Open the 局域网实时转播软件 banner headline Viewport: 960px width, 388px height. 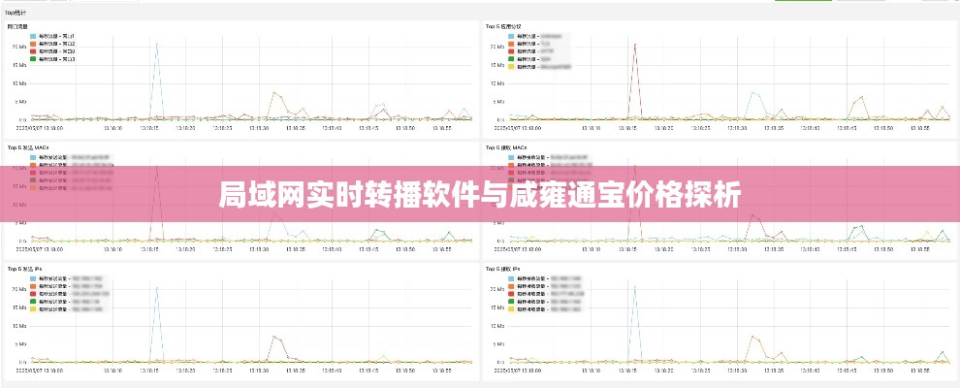[479, 197]
